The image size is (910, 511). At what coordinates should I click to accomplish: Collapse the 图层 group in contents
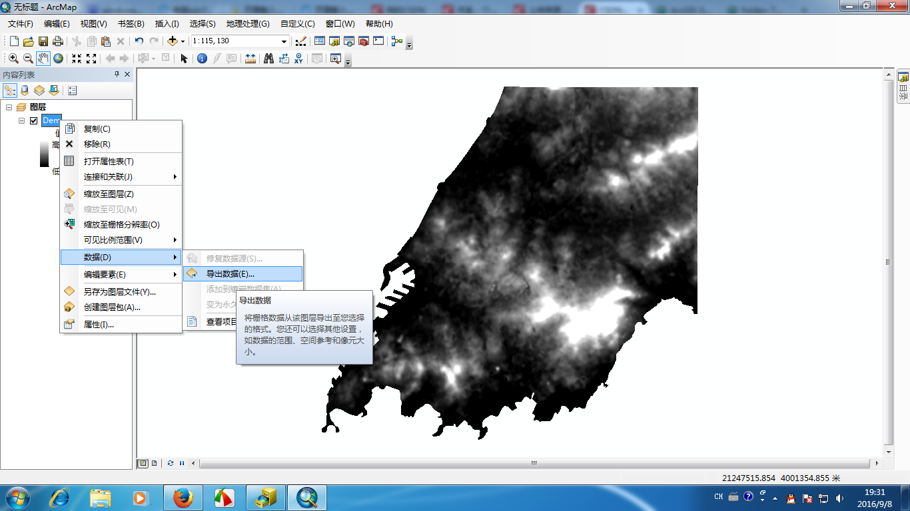click(9, 106)
